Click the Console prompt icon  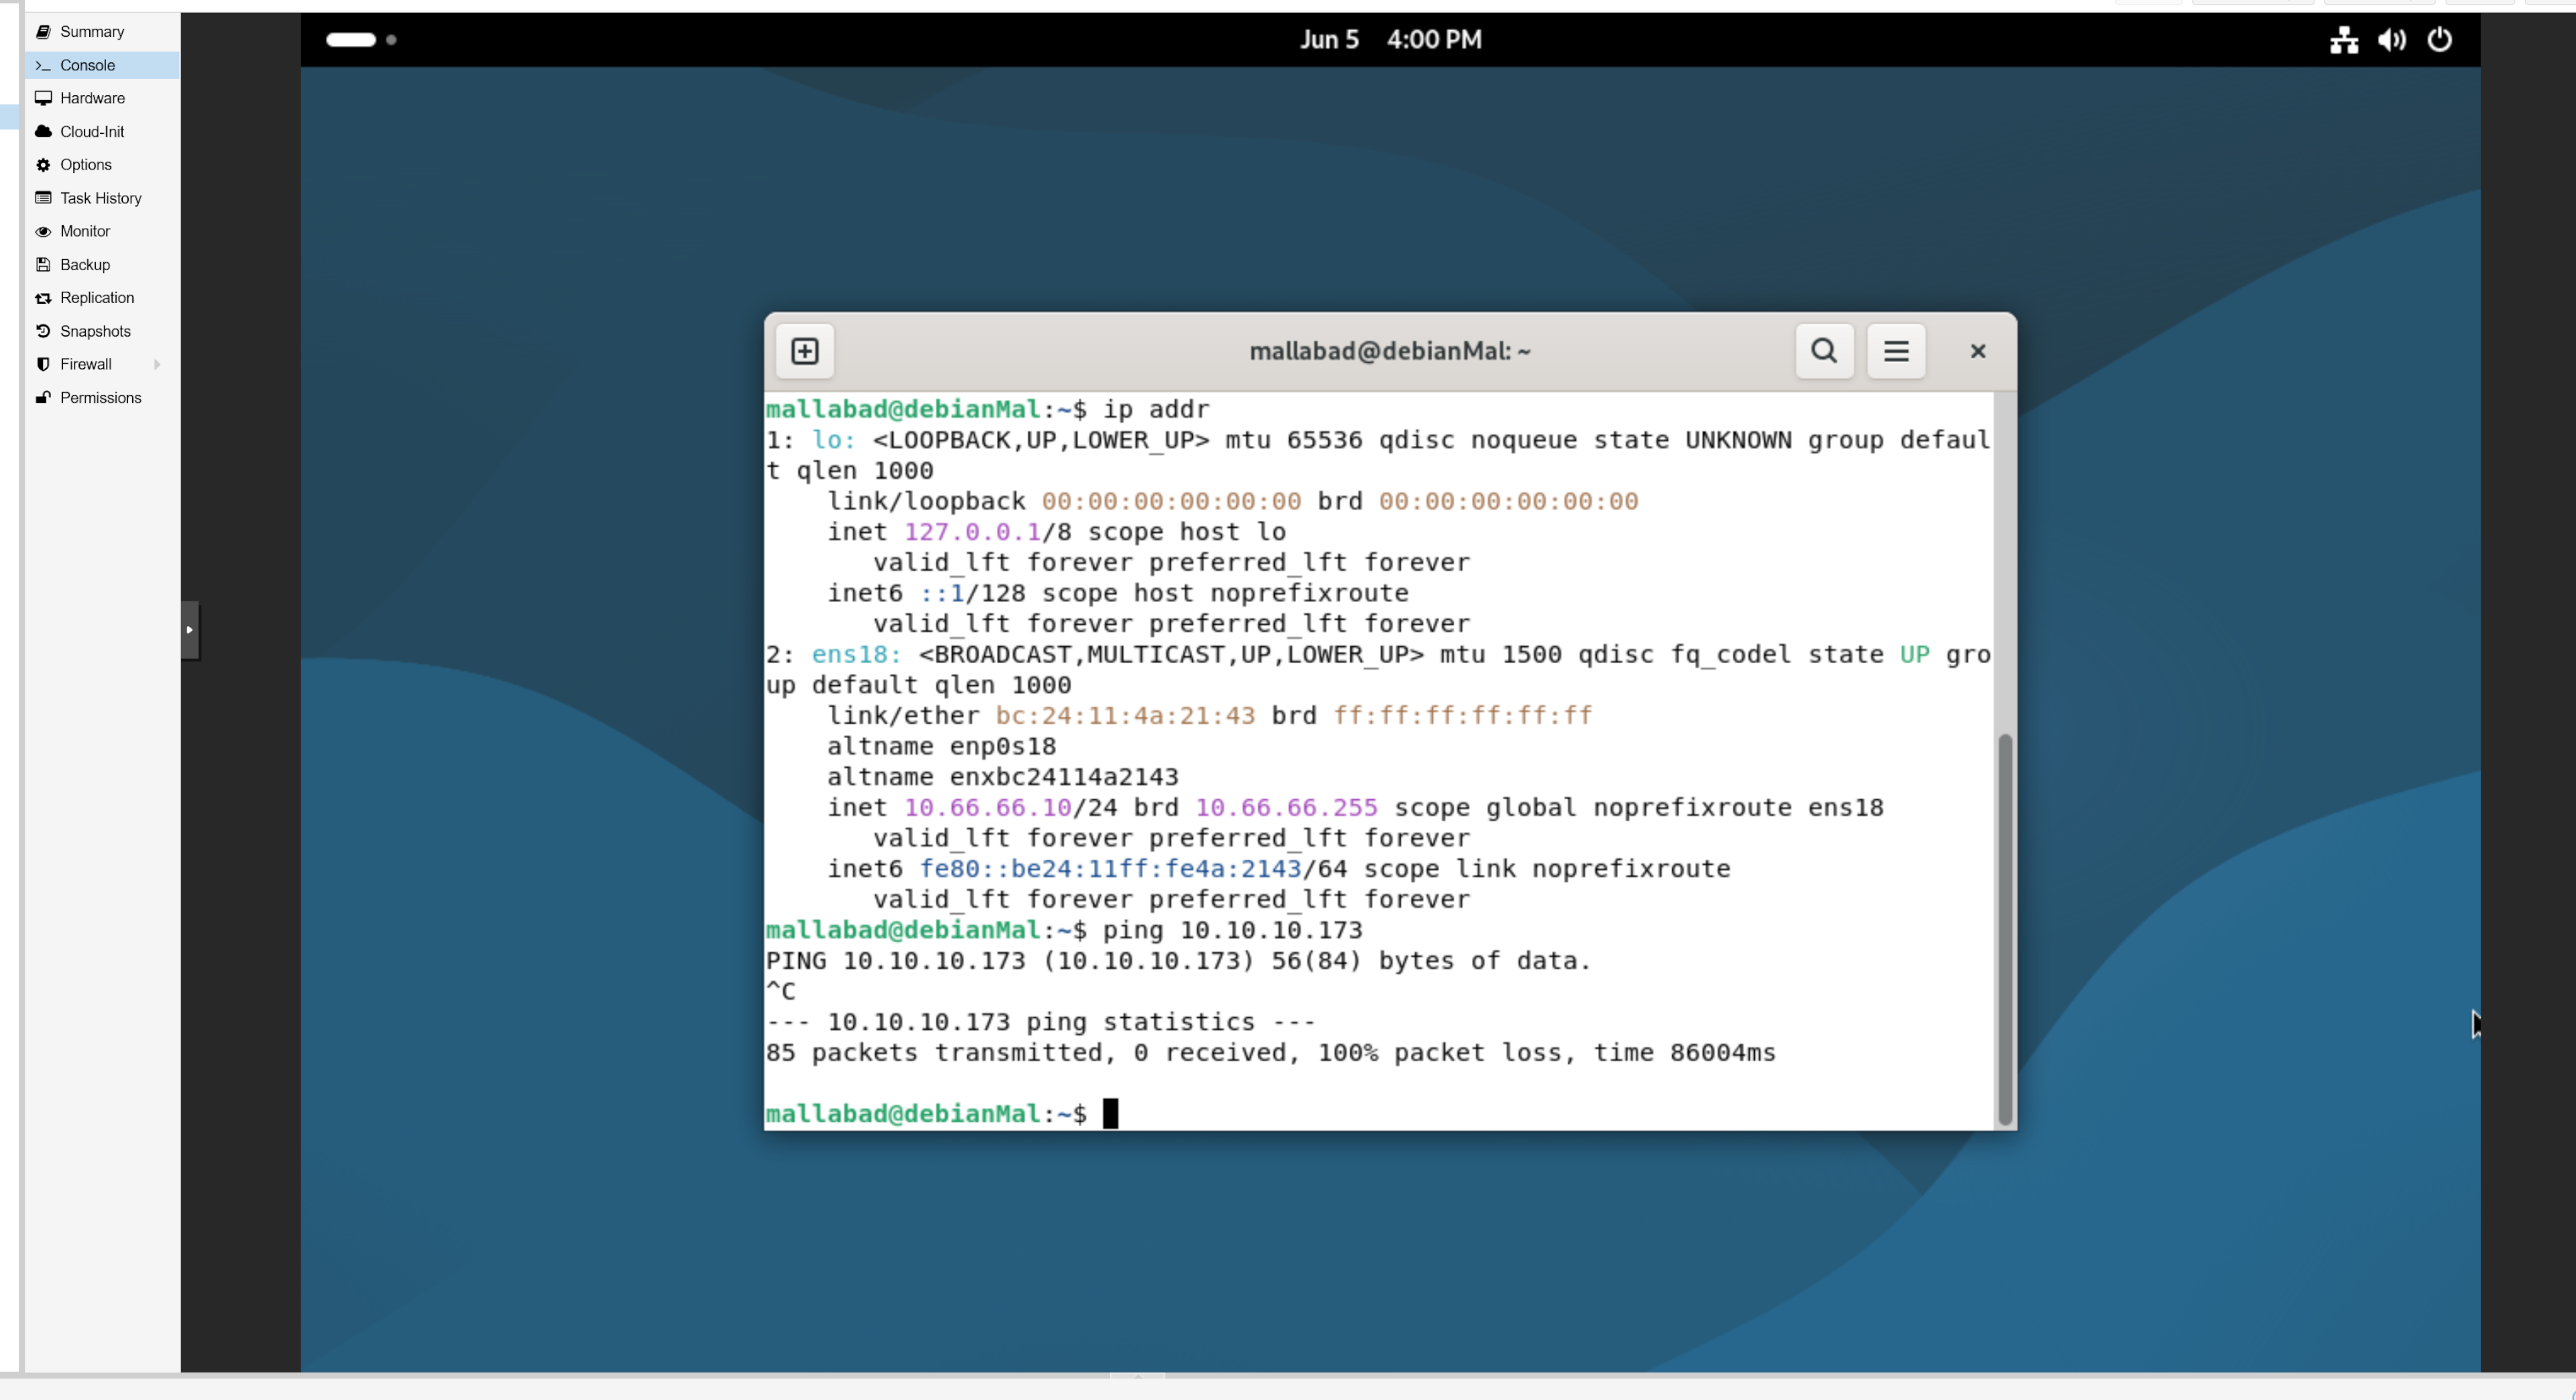click(x=43, y=65)
